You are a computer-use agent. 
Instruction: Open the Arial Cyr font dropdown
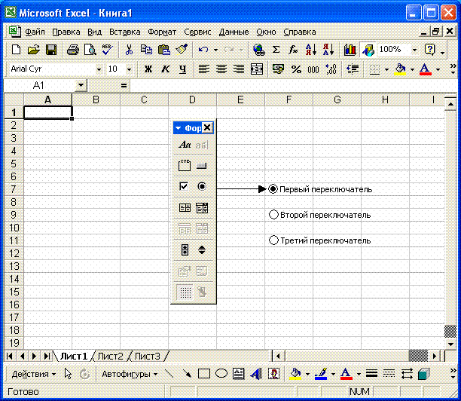[x=99, y=70]
